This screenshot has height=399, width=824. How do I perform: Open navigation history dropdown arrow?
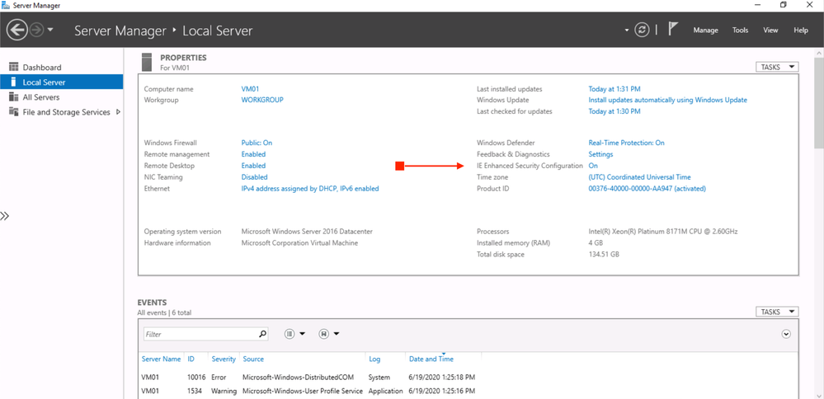(x=50, y=30)
